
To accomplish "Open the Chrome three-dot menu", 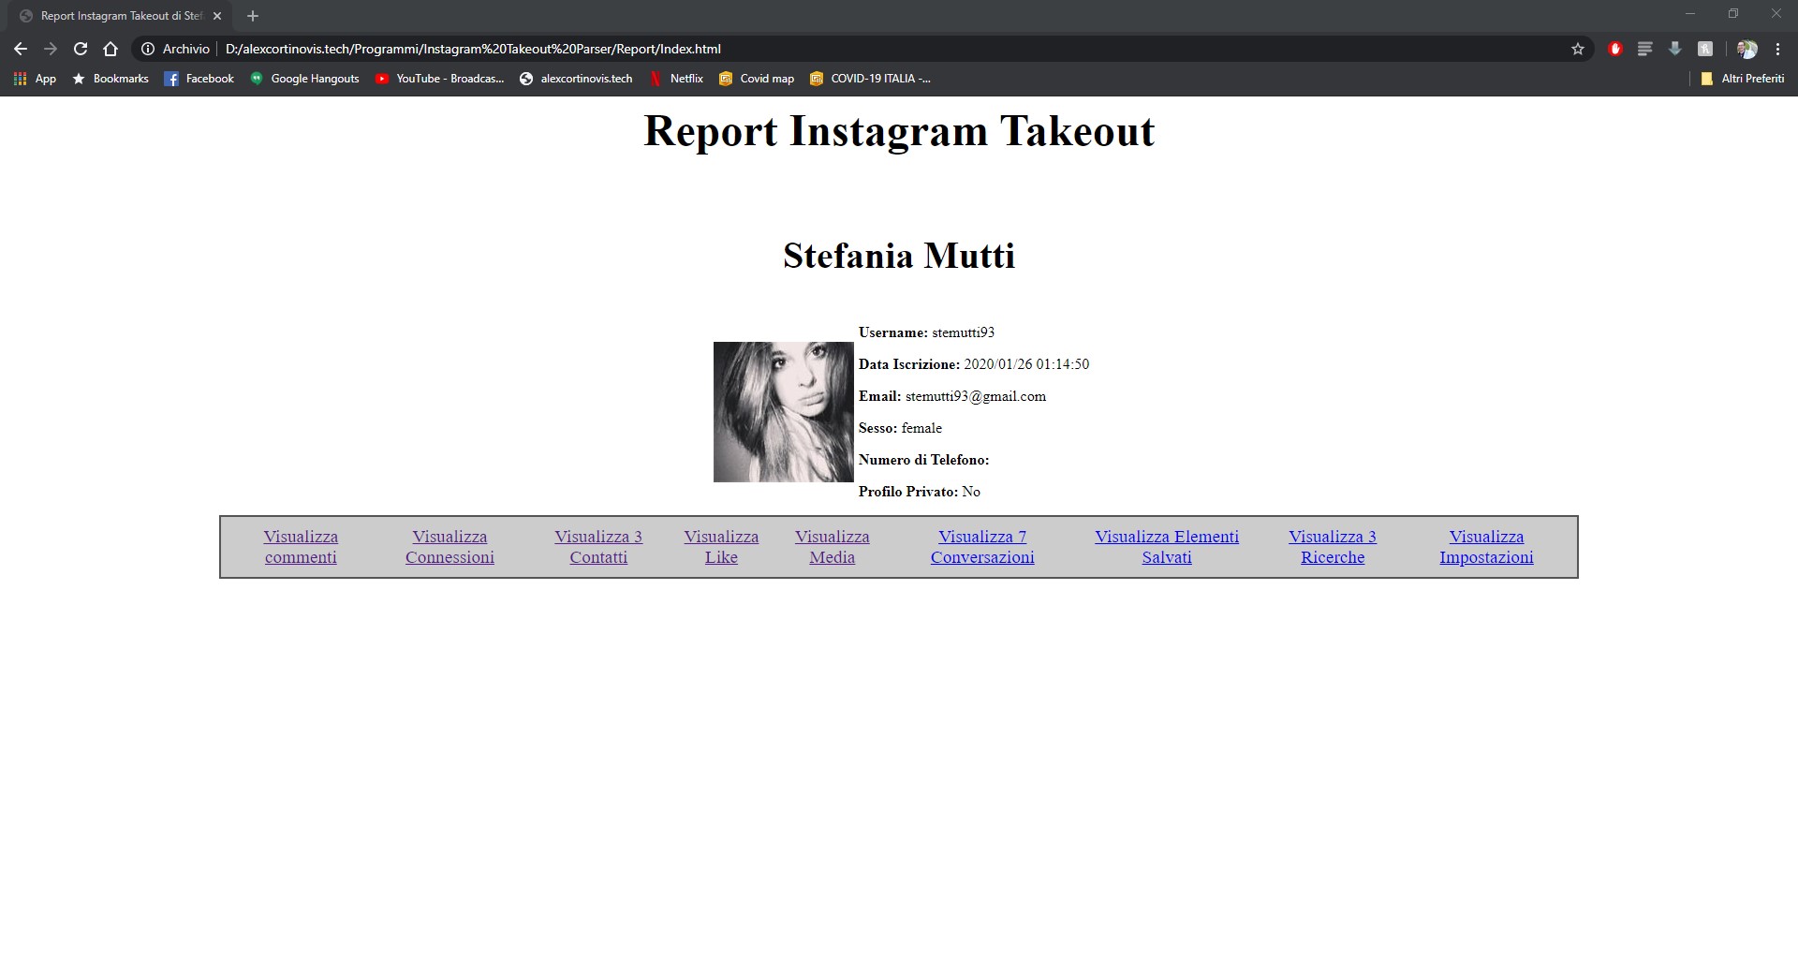I will pos(1779,49).
